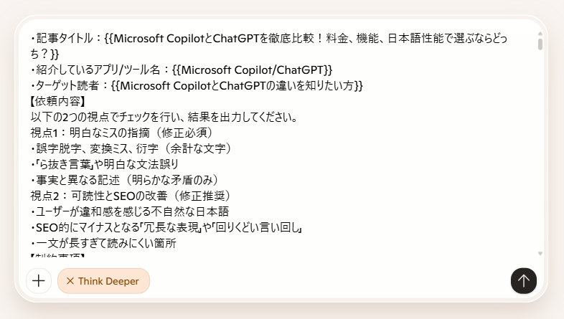The image size is (564, 319).
Task: Toggle the Think Deeper chip
Action: (103, 281)
